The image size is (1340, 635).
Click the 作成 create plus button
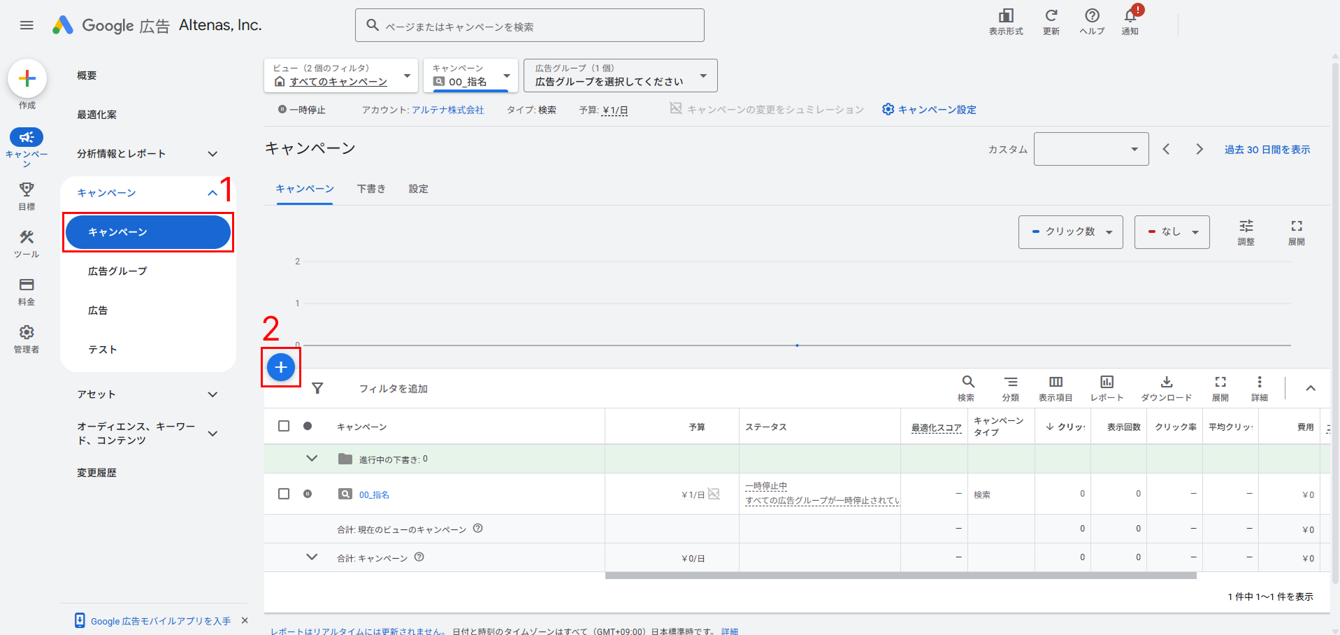point(27,78)
